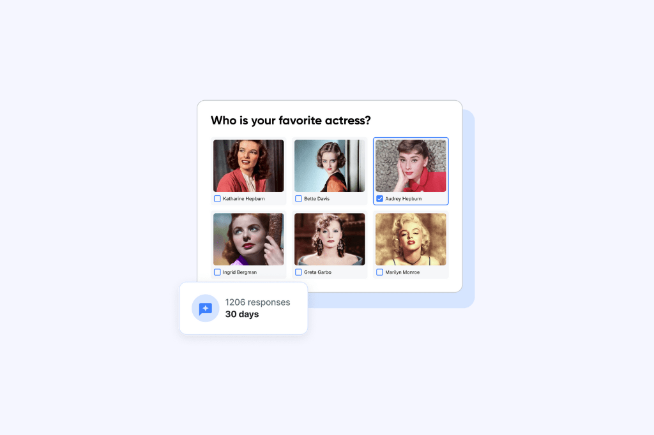Click the Marilyn Monroe name label

pyautogui.click(x=402, y=272)
